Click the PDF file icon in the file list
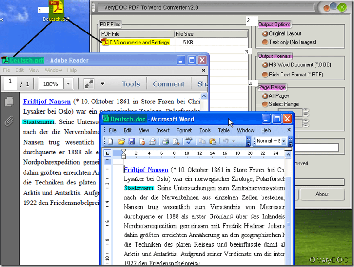Image resolution: width=354 pixels, height=267 pixels. tap(105, 42)
